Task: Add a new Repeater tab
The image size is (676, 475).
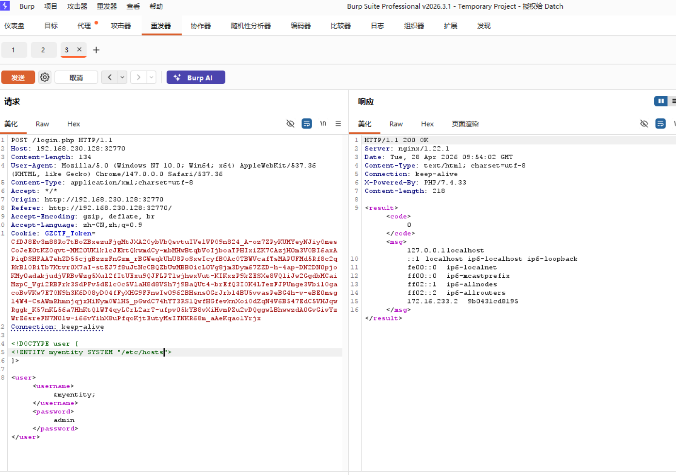Action: click(96, 50)
